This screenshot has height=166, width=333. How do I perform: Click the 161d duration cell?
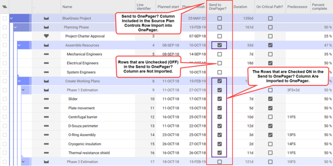(249, 27)
